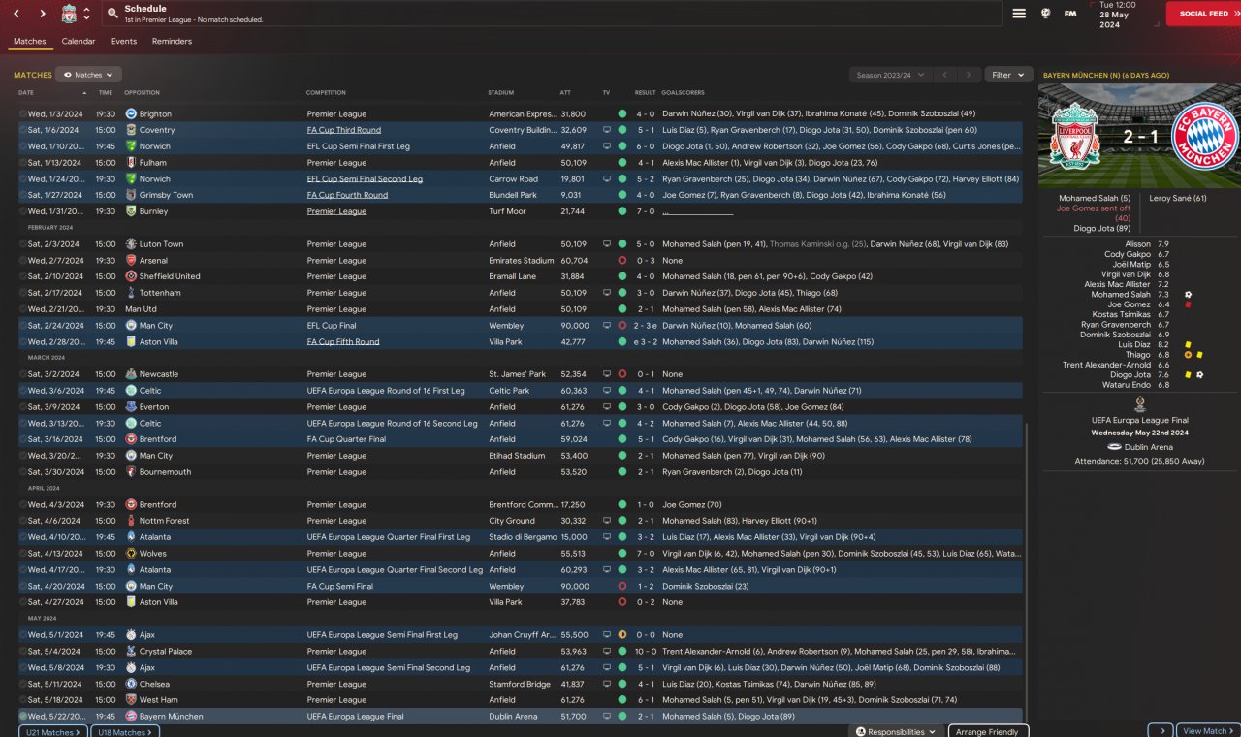Click the match list vertical scrollbar

click(x=1026, y=572)
